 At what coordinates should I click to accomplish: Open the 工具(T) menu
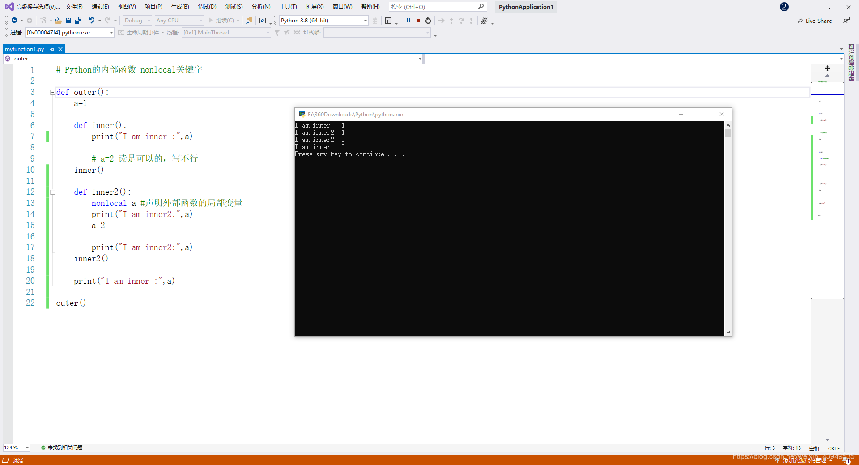pos(288,7)
